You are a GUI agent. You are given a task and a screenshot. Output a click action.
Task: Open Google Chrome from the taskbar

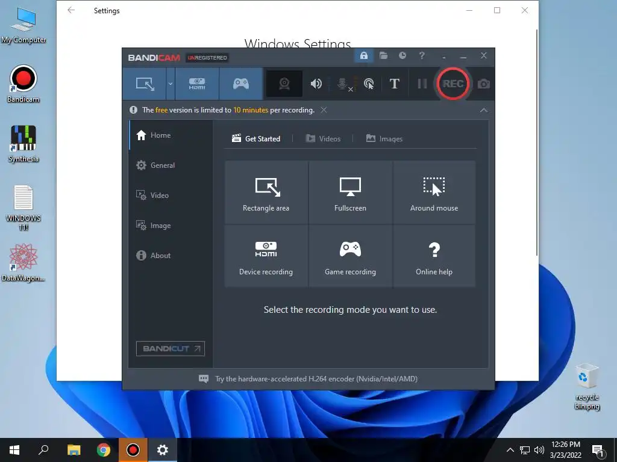104,450
